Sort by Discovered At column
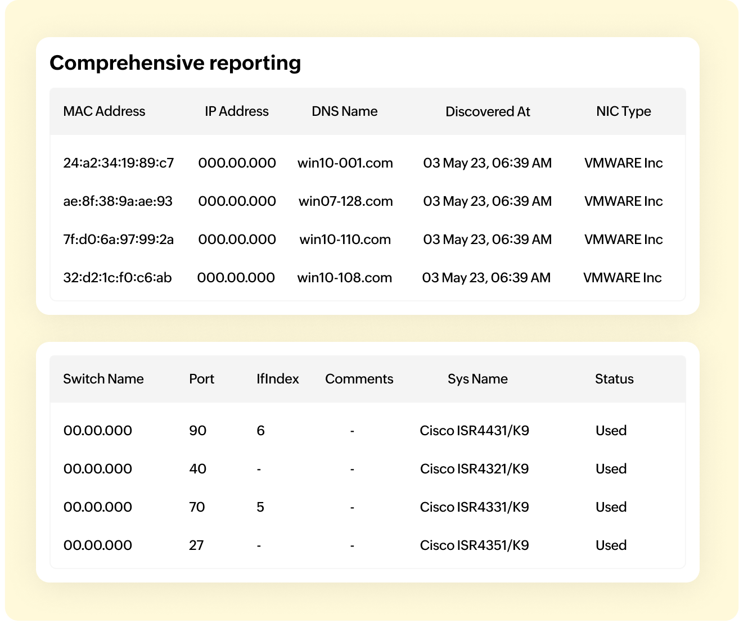Image resolution: width=739 pixels, height=623 pixels. (x=488, y=111)
